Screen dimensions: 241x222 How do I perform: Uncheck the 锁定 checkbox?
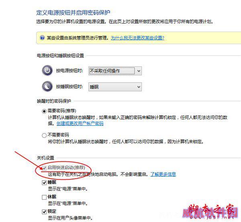tap(44, 212)
